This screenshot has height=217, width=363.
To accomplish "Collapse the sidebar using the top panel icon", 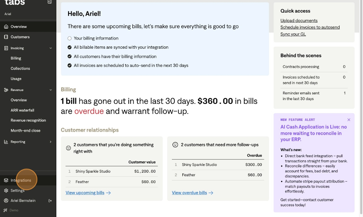I will click(50, 2).
